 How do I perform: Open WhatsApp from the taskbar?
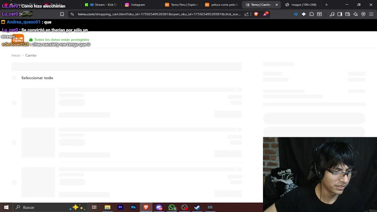[x=172, y=207]
